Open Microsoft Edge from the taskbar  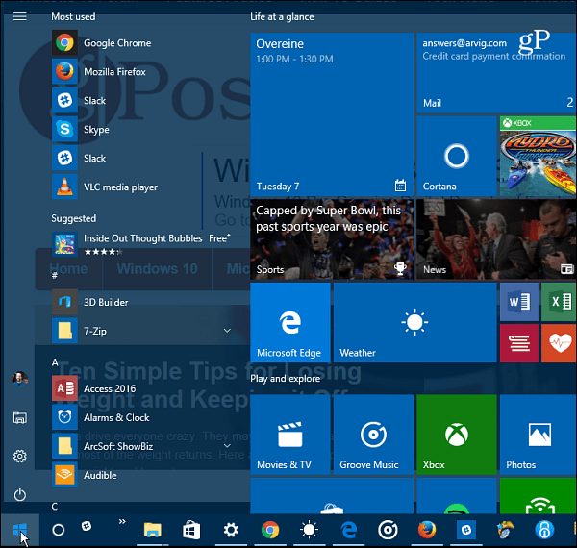click(348, 530)
